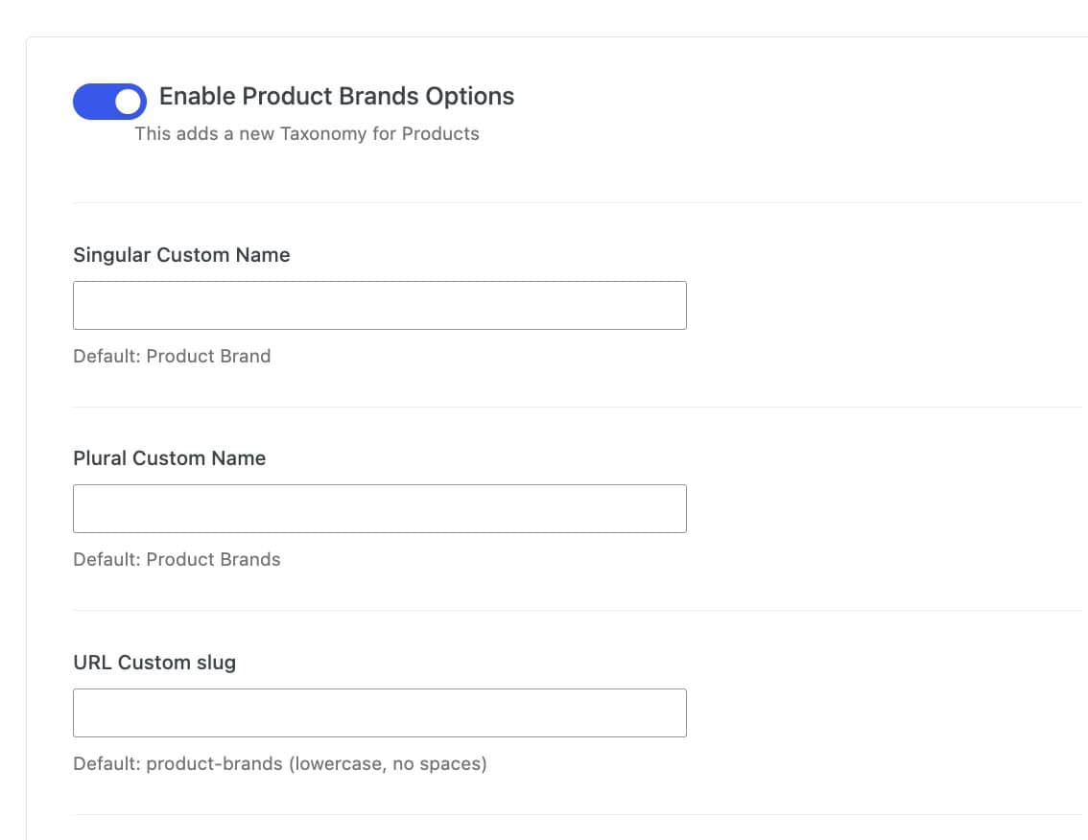Click the "Plural Custom Name" field label

point(169,458)
